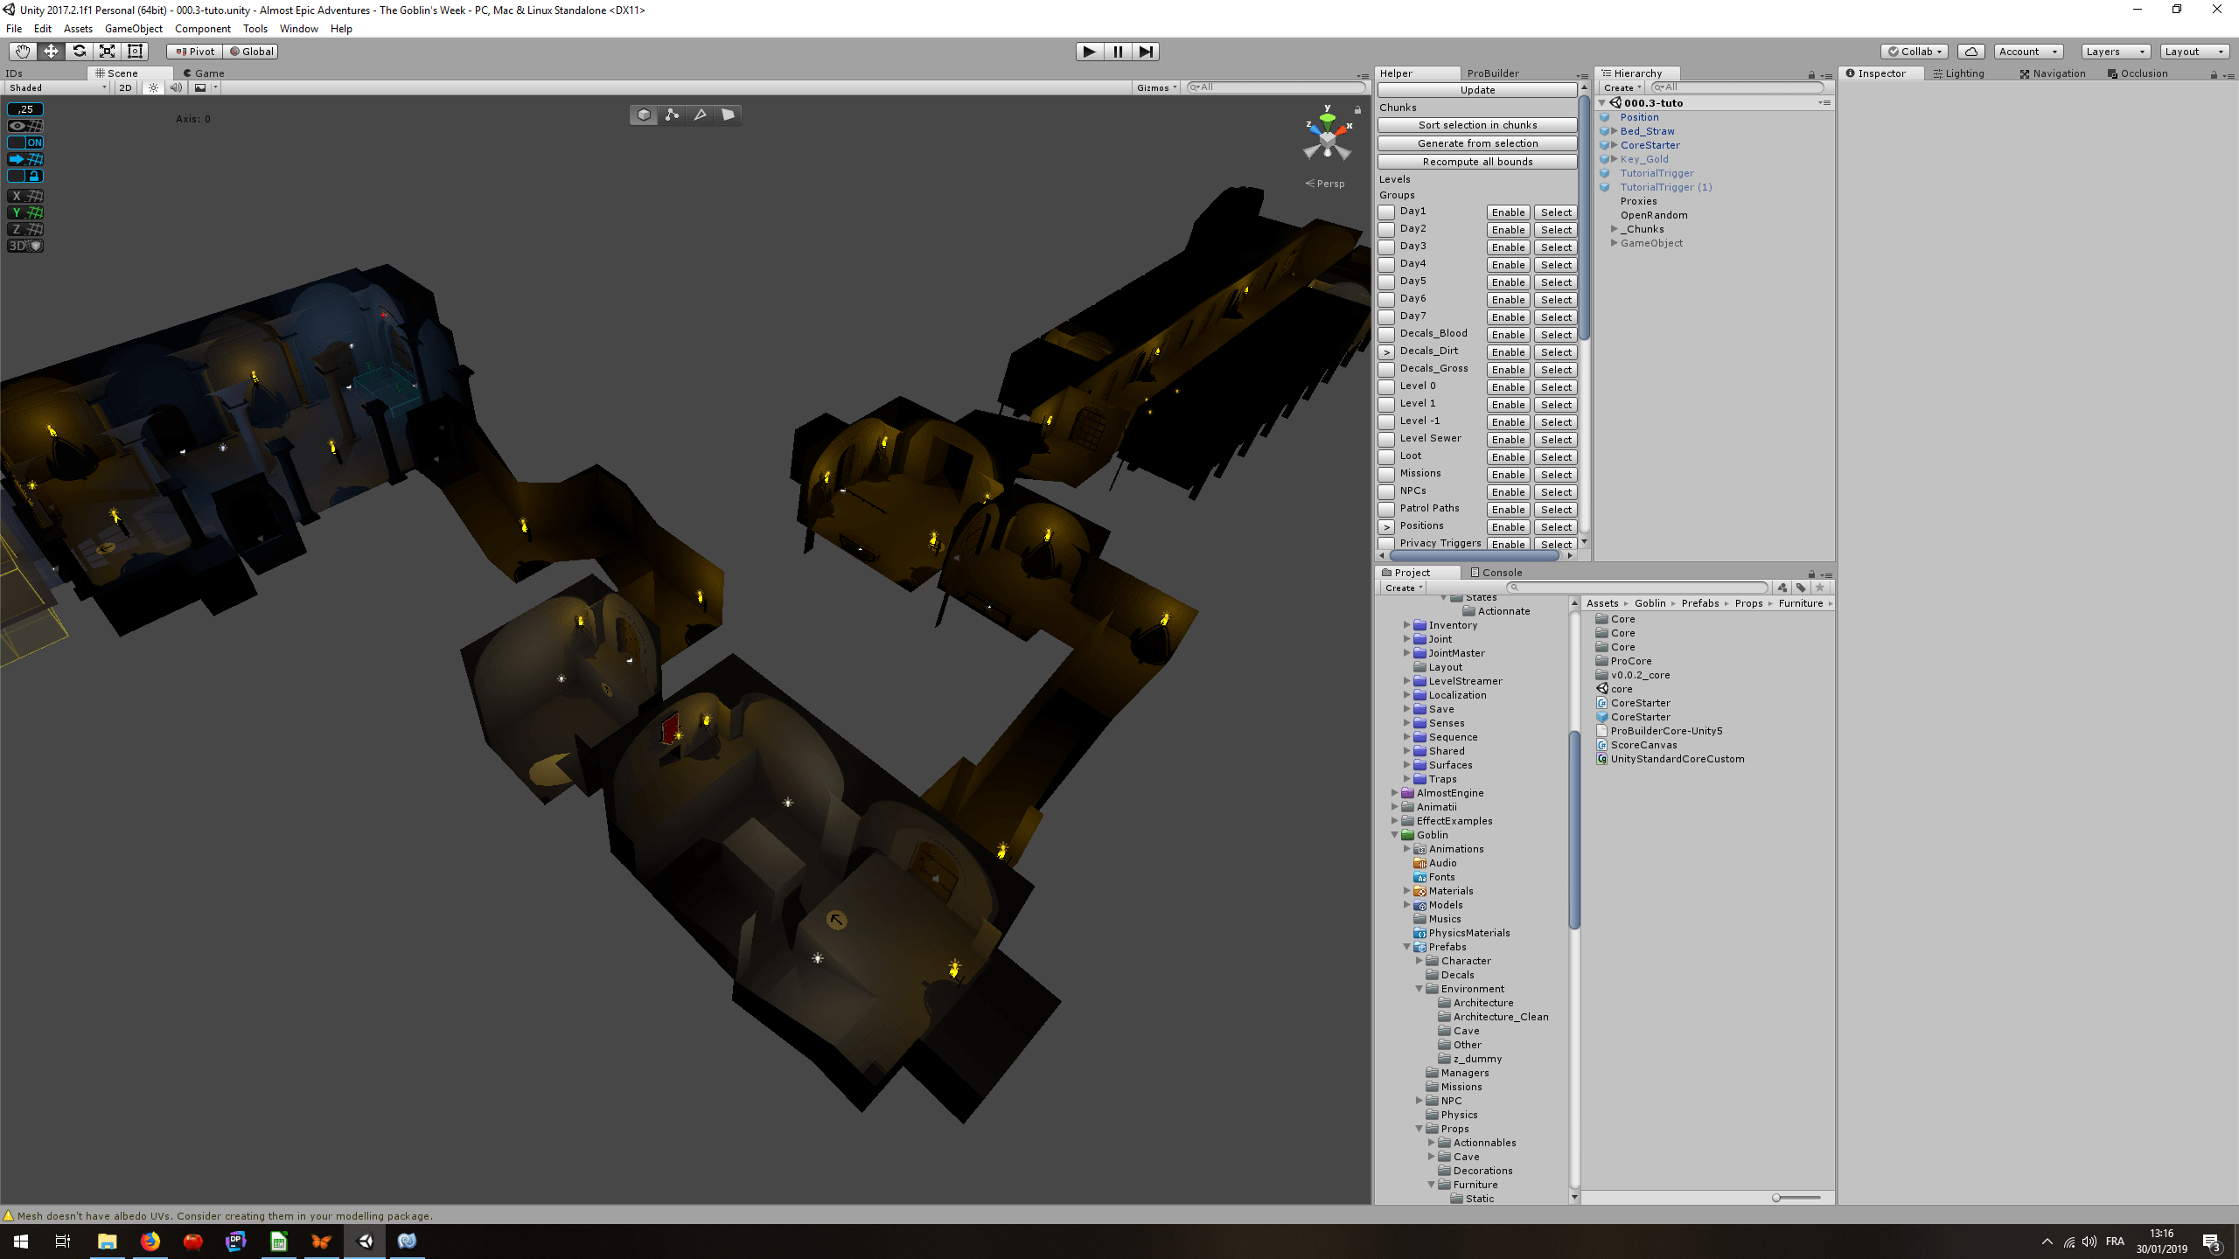Switch ProBuilder to vertex selection mode
The width and height of the screenshot is (2239, 1259).
[672, 115]
